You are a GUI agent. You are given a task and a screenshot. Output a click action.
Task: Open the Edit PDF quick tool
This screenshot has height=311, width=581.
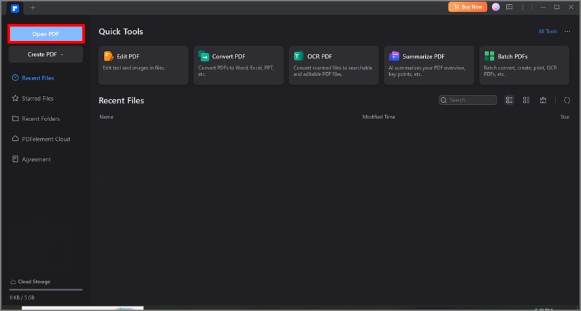coord(144,65)
